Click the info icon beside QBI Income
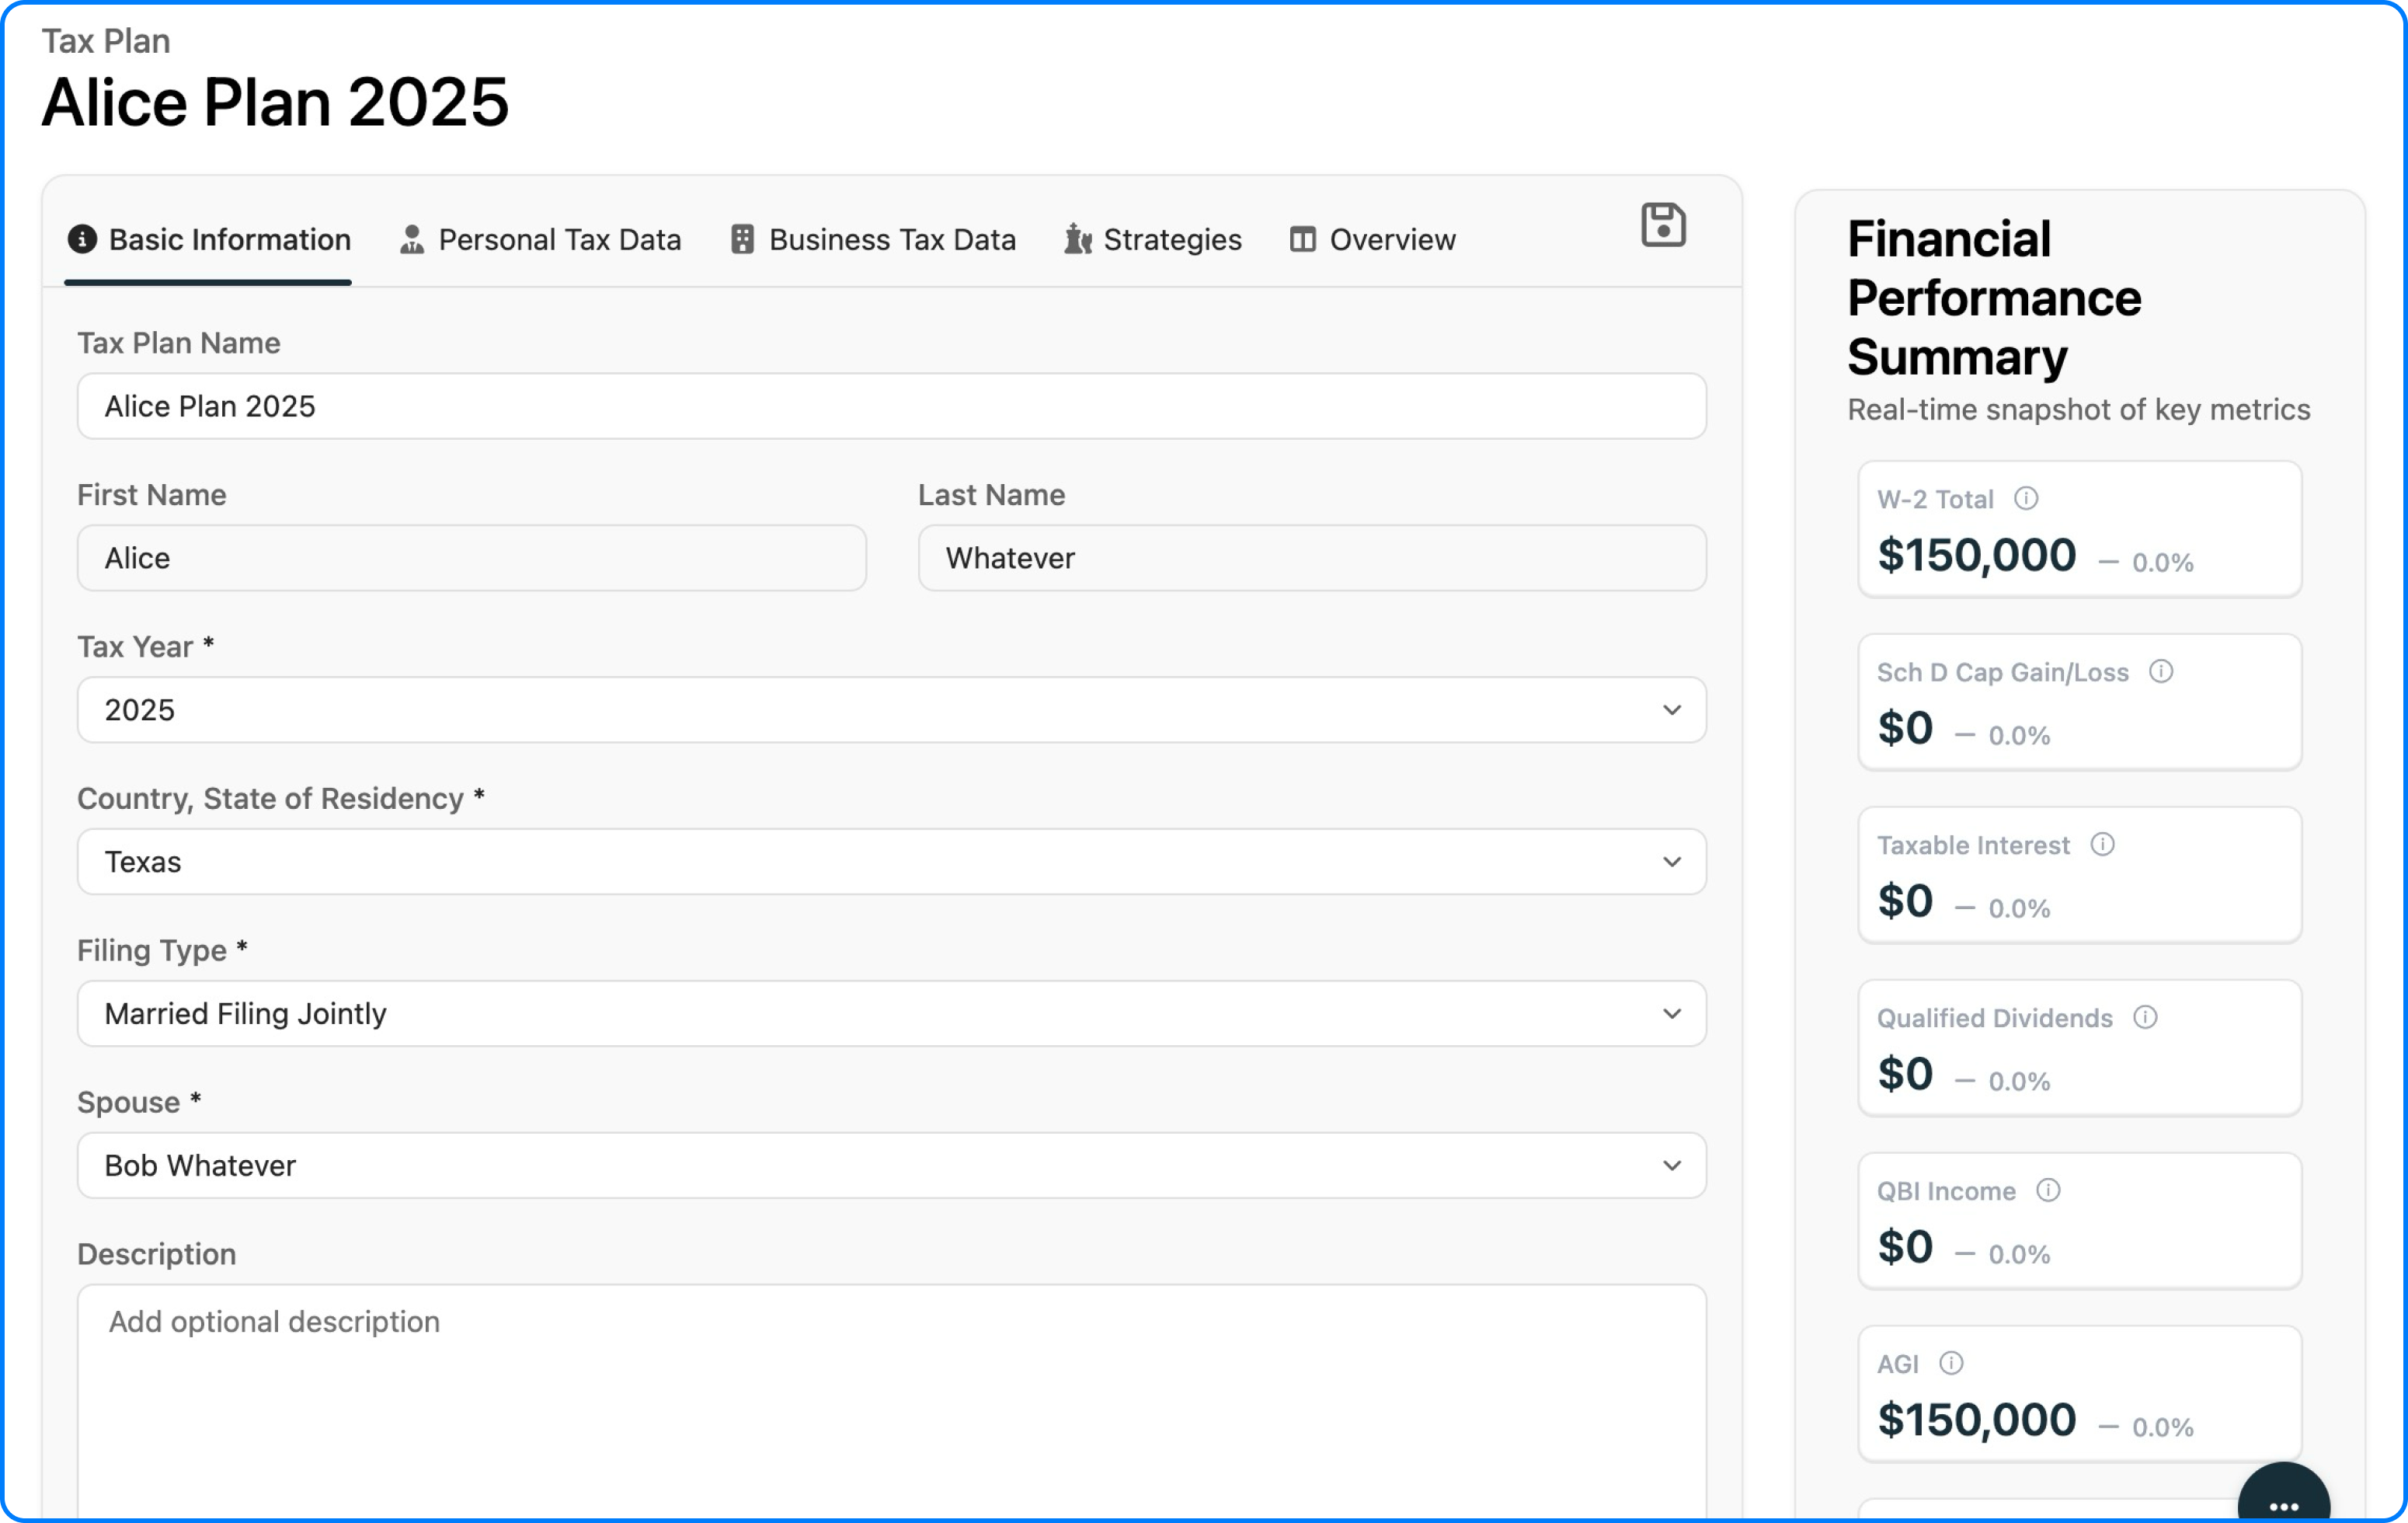The image size is (2408, 1523). [x=2048, y=1190]
